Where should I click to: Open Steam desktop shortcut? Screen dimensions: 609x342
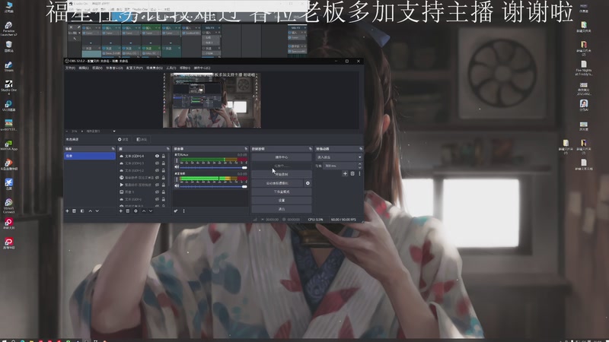point(8,67)
